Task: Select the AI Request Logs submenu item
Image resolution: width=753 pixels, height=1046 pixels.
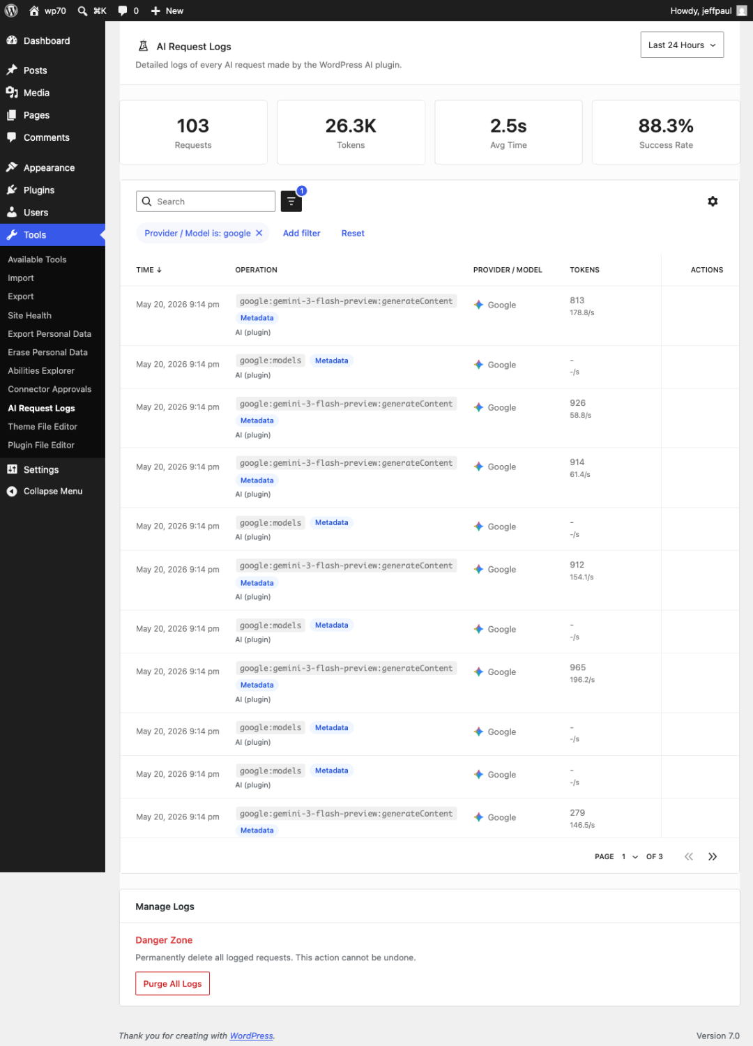Action: (x=41, y=408)
